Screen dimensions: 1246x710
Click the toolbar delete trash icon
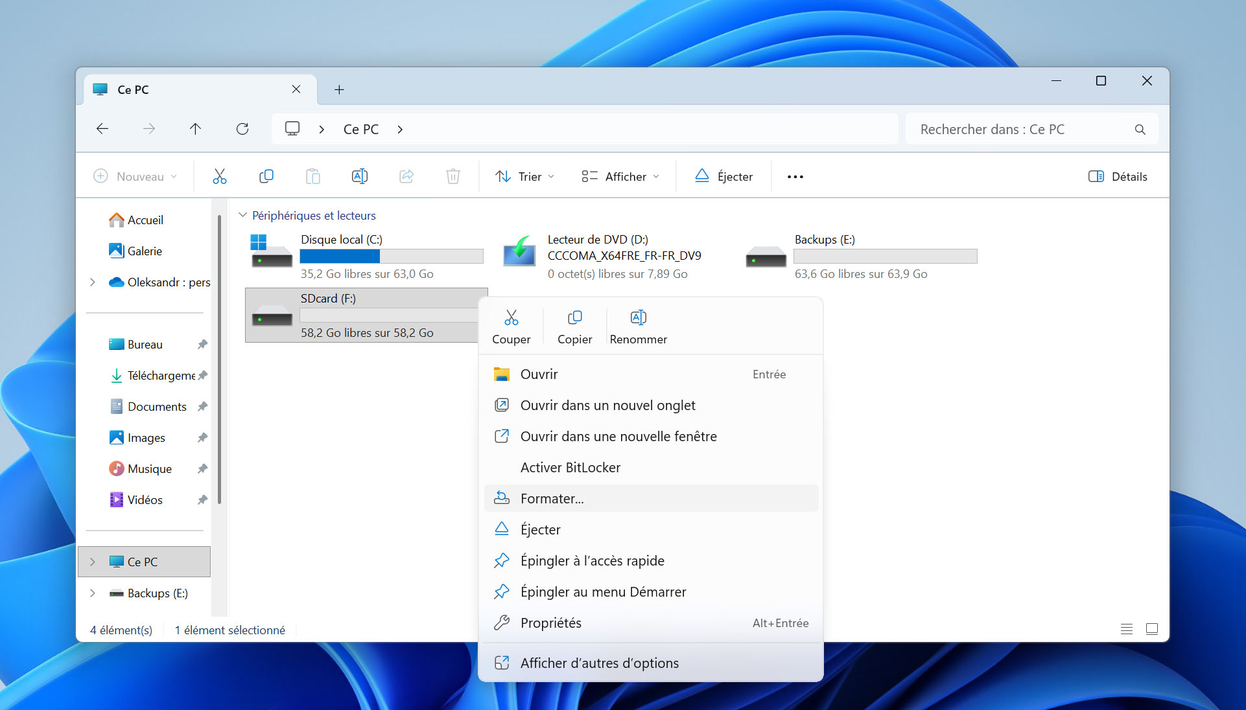point(453,176)
